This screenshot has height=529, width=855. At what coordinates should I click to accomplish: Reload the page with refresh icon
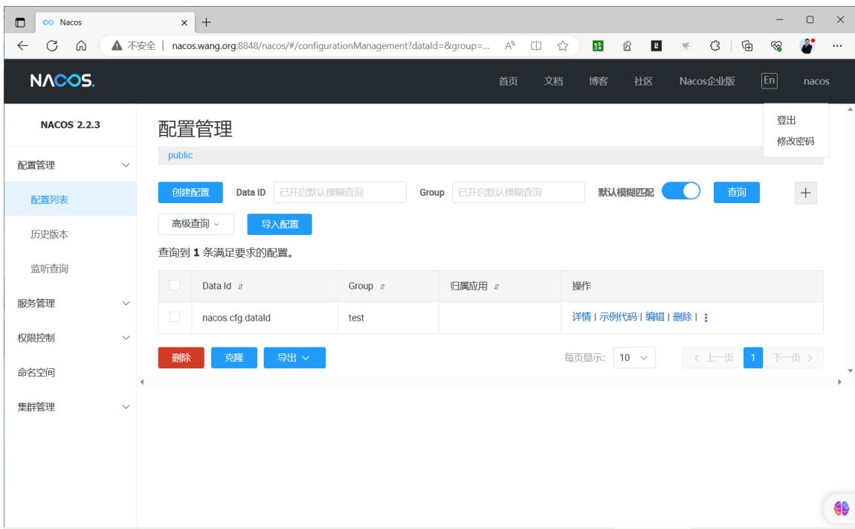pyautogui.click(x=52, y=46)
